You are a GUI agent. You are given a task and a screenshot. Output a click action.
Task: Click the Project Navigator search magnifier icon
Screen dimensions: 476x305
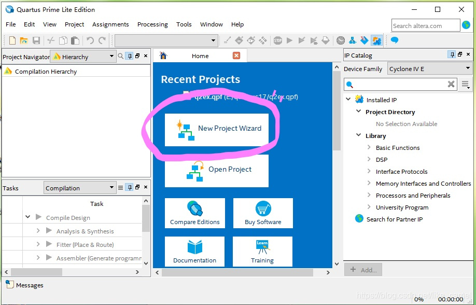[x=120, y=56]
